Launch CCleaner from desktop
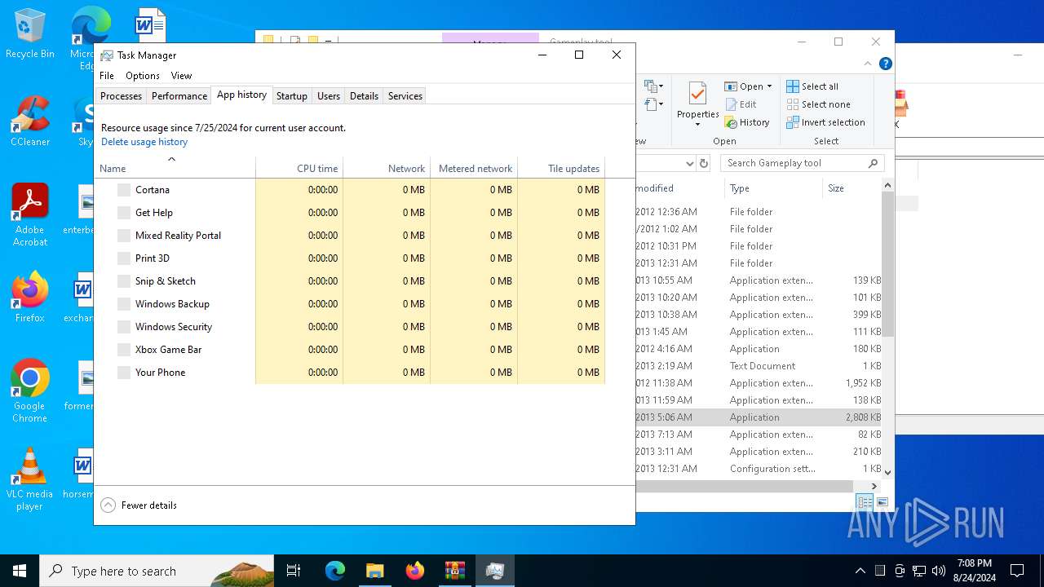The height and width of the screenshot is (587, 1044). click(29, 122)
